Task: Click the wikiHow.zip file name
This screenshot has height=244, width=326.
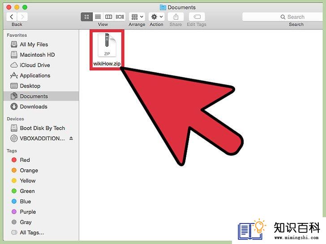Action: pyautogui.click(x=107, y=64)
